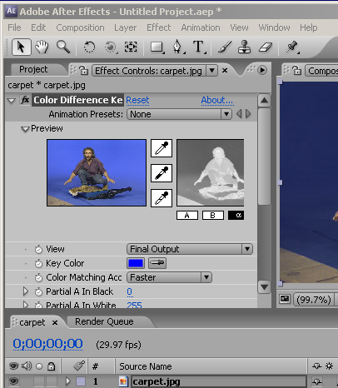Screen dimensions: 338x388
Task: Open the Composition menu
Action: 80,27
